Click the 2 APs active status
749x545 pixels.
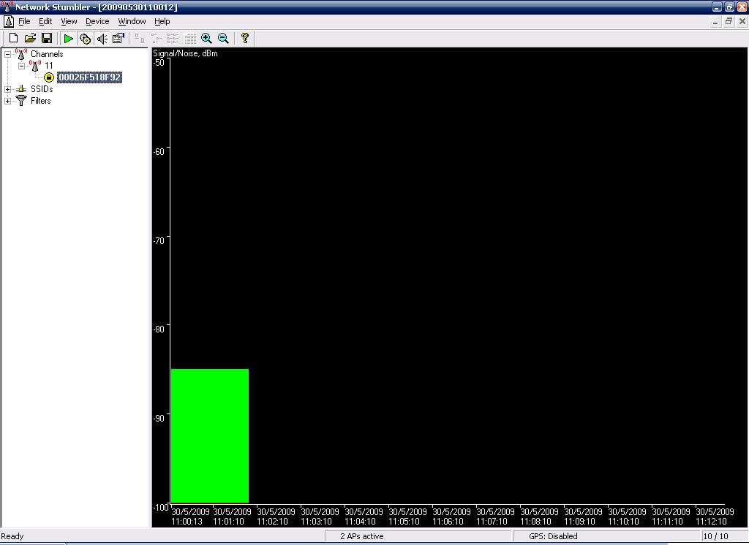(x=361, y=536)
